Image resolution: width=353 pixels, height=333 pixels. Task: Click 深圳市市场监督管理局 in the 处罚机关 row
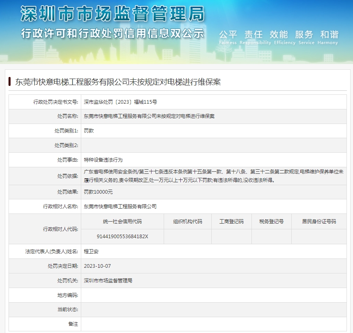(108, 281)
